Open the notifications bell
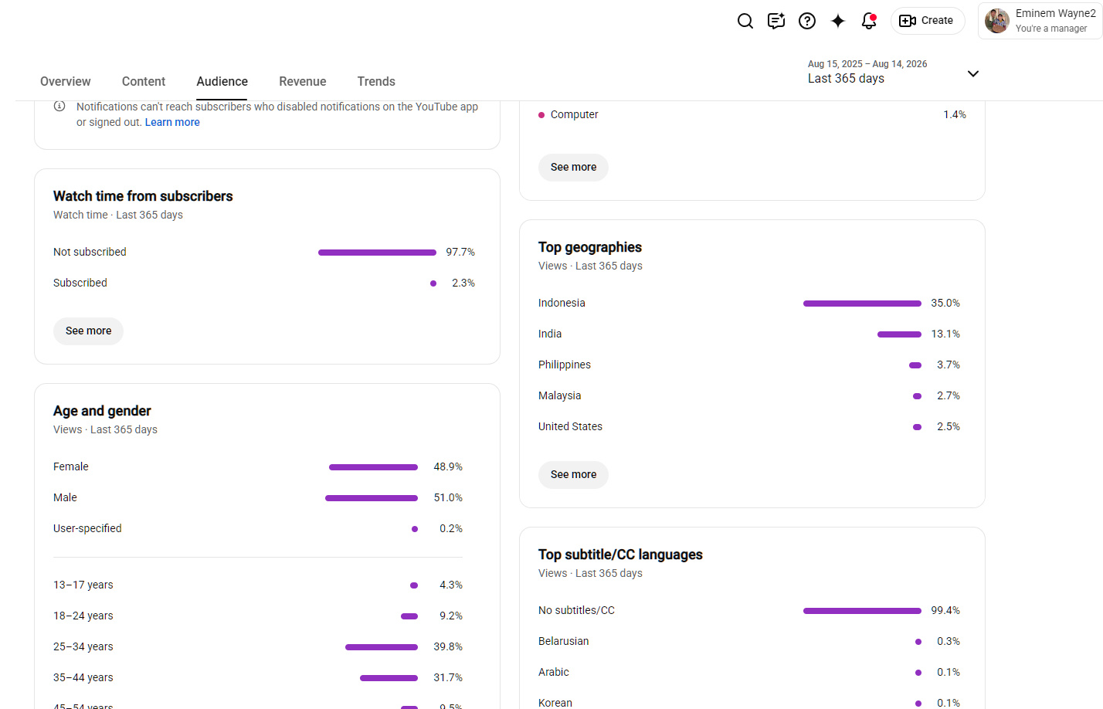The height and width of the screenshot is (709, 1103). pos(869,21)
